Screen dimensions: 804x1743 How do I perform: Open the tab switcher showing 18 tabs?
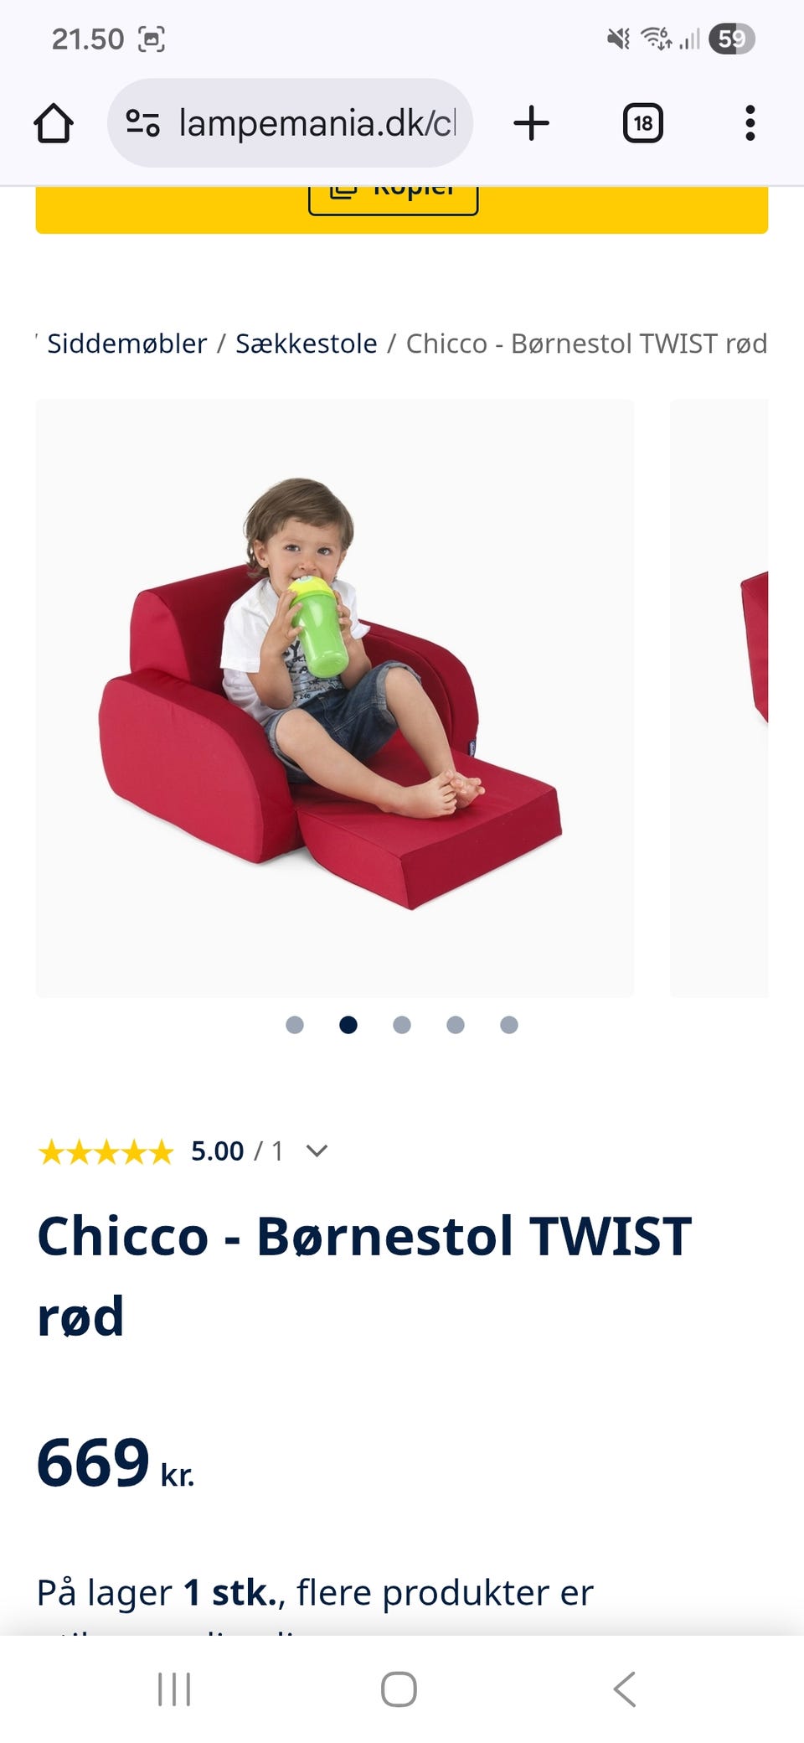tap(642, 123)
